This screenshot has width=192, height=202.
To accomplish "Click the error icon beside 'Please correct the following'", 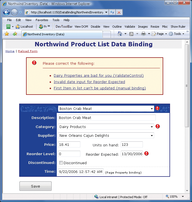I will click(34, 63).
